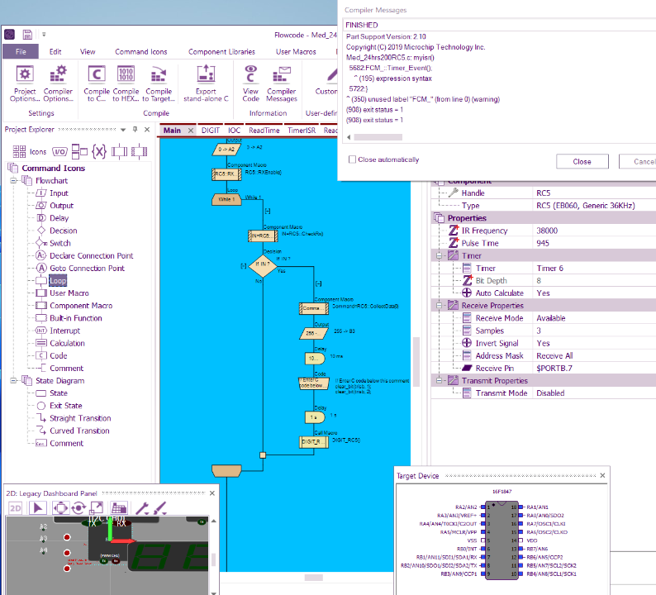This screenshot has width=656, height=595.
Task: Collapse the Transmit Properties group
Action: 439,381
